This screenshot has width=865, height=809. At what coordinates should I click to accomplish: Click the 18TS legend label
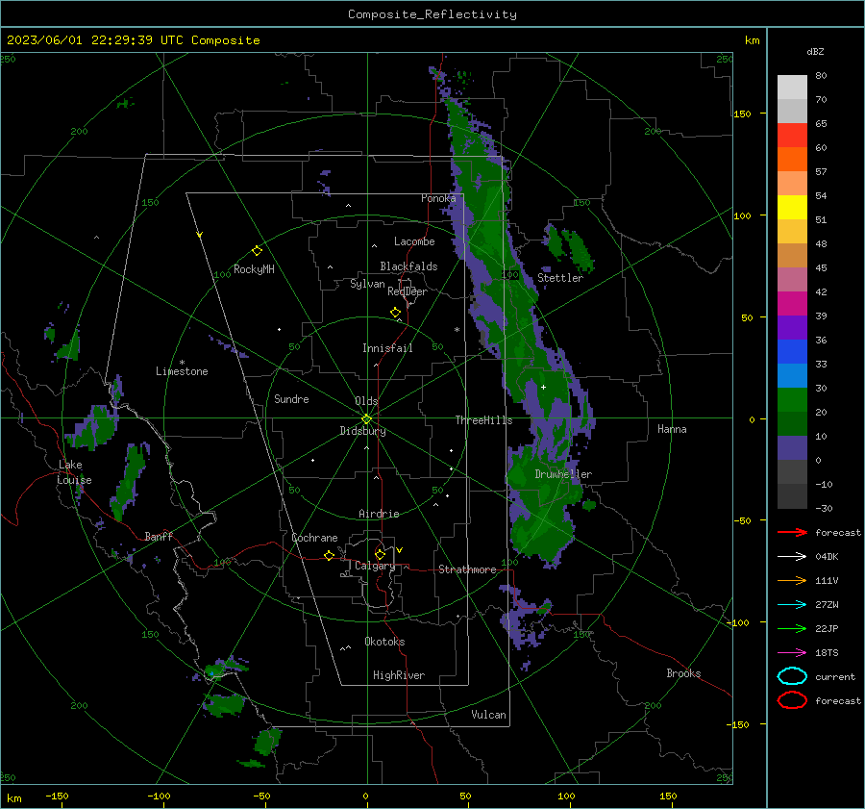coord(827,653)
